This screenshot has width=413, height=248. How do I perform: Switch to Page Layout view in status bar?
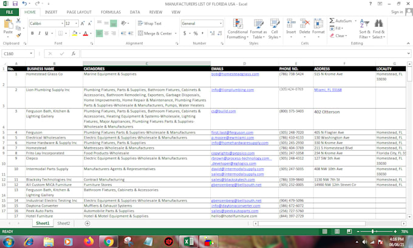(x=337, y=232)
